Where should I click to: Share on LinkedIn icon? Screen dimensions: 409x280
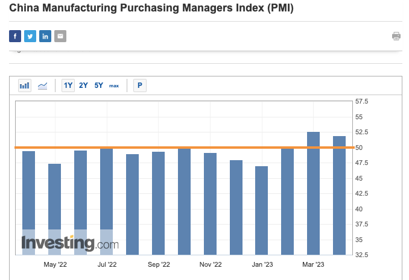click(x=45, y=36)
